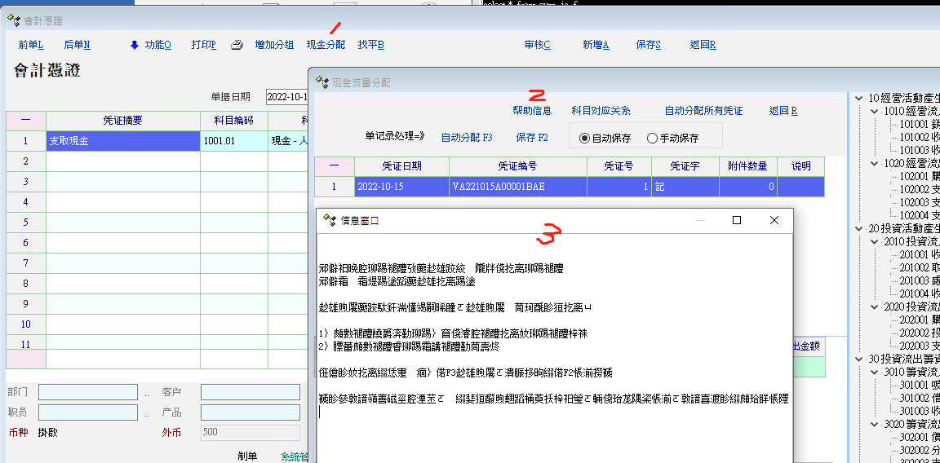The width and height of the screenshot is (940, 463).
Task: Click the printer icon in the toolbar
Action: click(x=237, y=45)
